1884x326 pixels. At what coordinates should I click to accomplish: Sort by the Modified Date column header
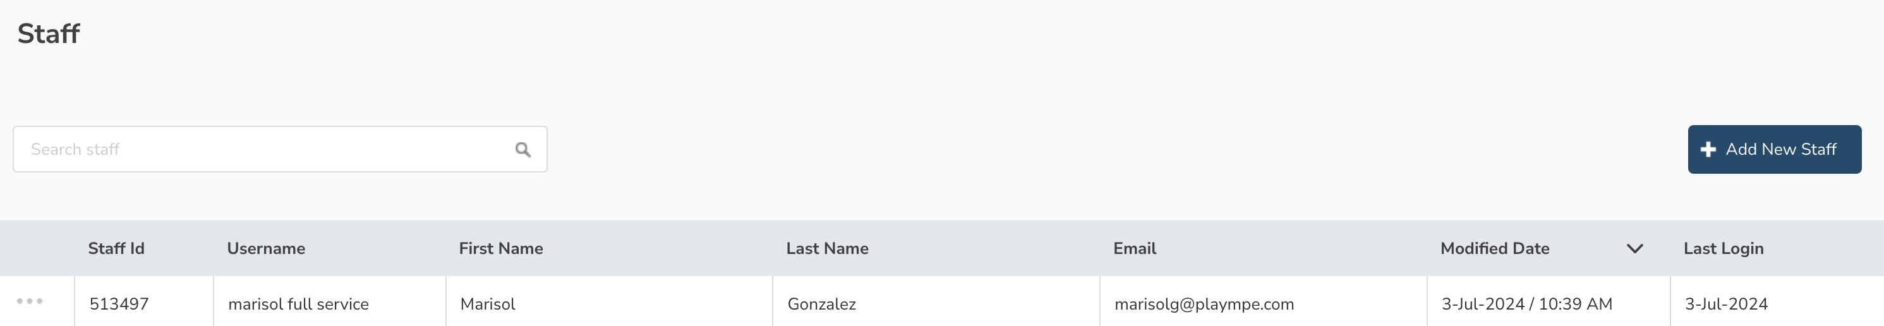(1495, 248)
